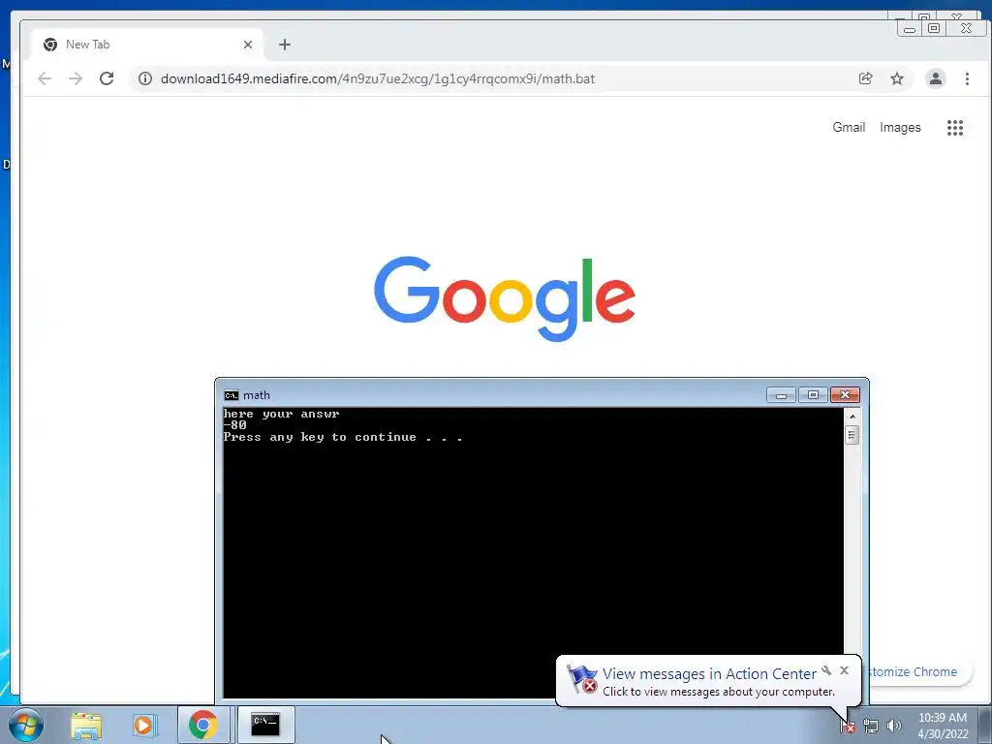Click the -80 result in the console
The height and width of the screenshot is (744, 992).
click(234, 425)
